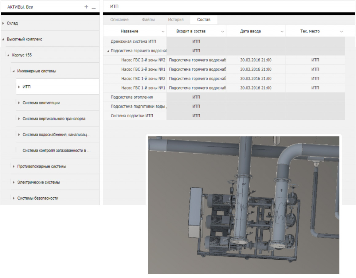Collapse the Подсистема горячего водоснабжения row
356x278 pixels.
coord(108,51)
